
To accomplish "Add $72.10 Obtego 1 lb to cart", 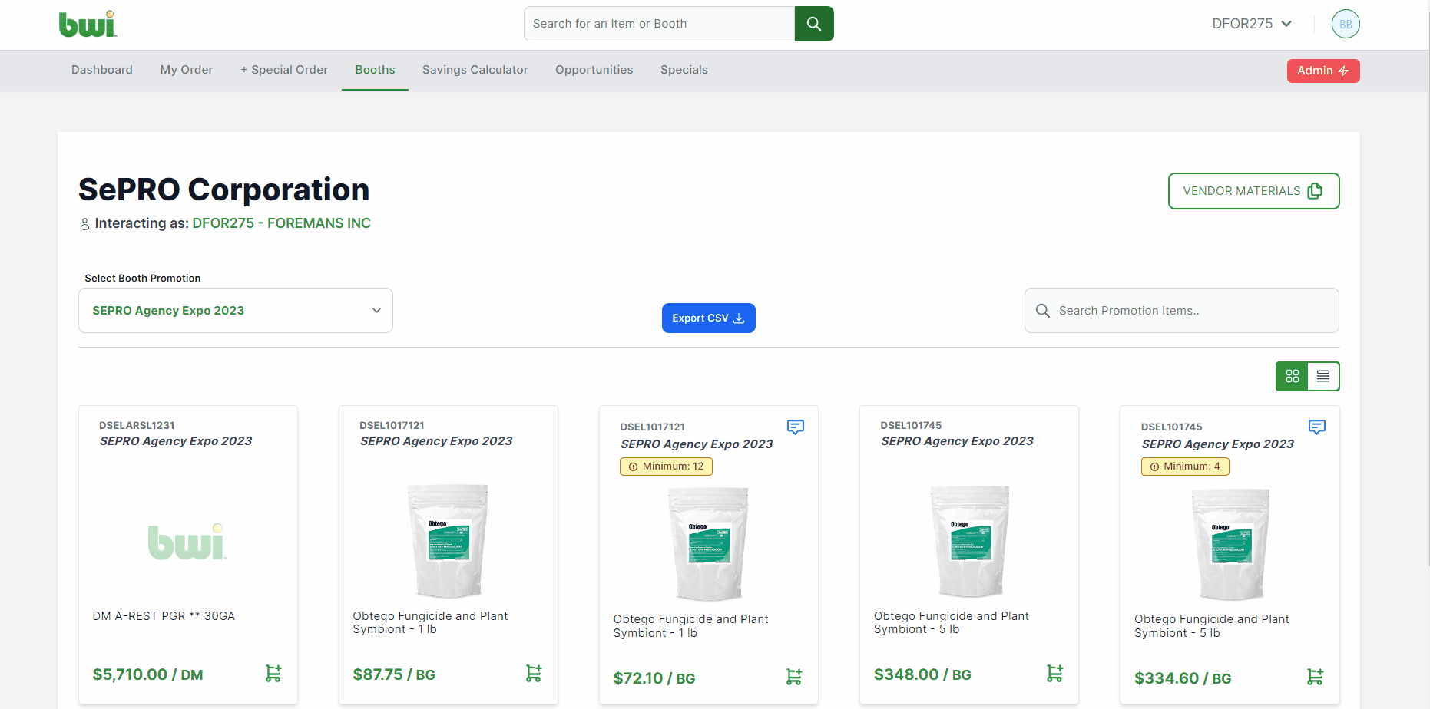I will point(794,677).
